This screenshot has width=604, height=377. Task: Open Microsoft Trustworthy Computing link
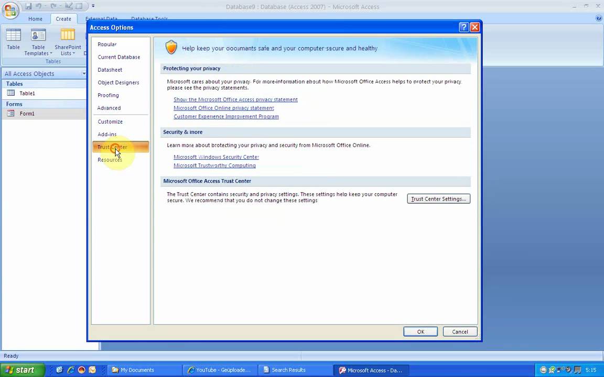(214, 165)
